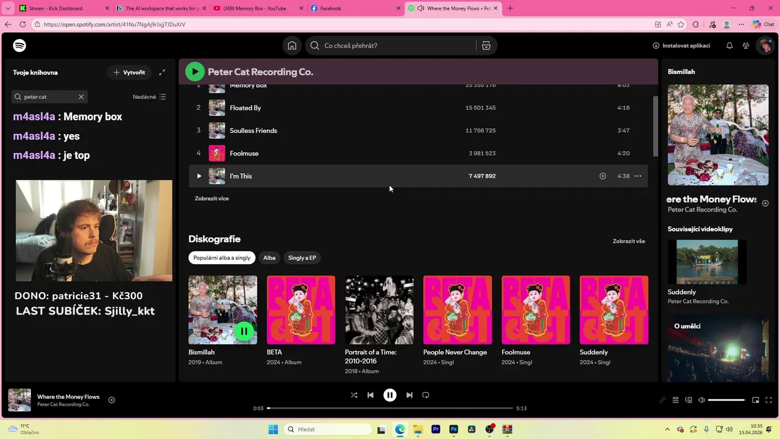Add this page to favorites star
780x439 pixels.
[x=681, y=24]
